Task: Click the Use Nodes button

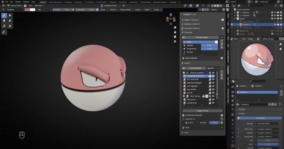Action: click(x=260, y=118)
